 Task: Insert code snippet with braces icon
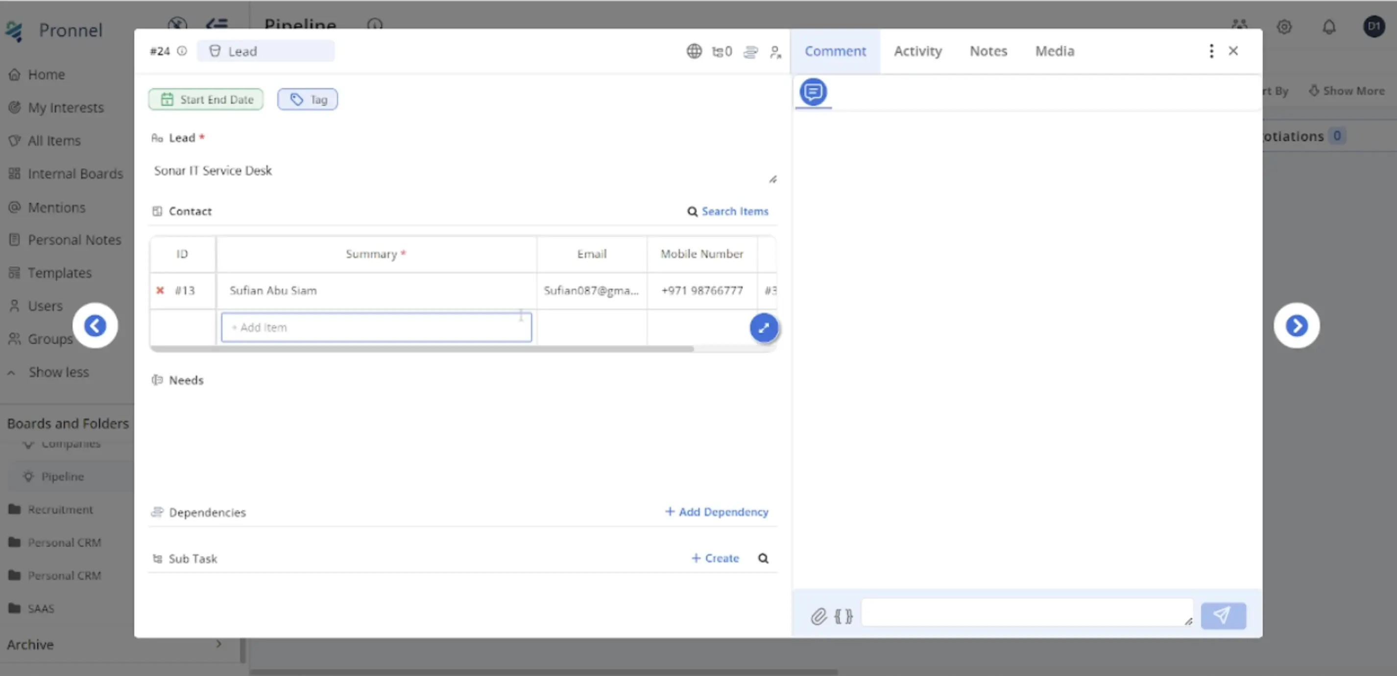click(843, 616)
